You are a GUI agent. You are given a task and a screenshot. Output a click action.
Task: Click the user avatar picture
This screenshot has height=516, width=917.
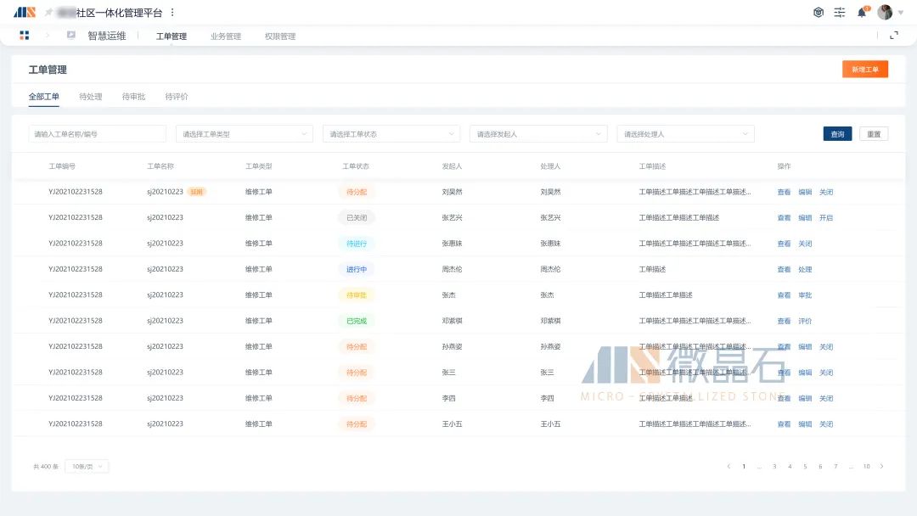tap(885, 13)
